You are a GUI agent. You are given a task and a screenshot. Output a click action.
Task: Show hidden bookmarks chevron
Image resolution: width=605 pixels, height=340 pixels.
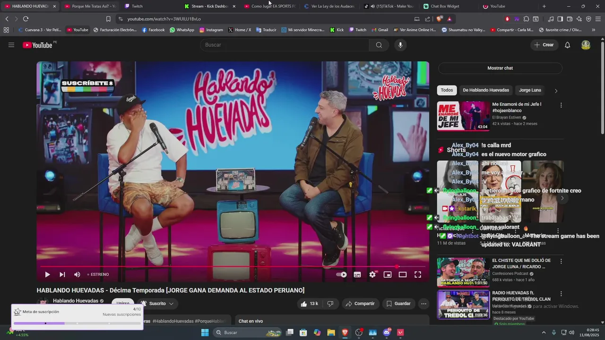coord(593,30)
